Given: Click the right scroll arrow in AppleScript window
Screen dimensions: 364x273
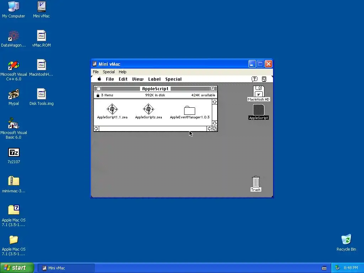Looking at the screenshot, I should [x=209, y=129].
